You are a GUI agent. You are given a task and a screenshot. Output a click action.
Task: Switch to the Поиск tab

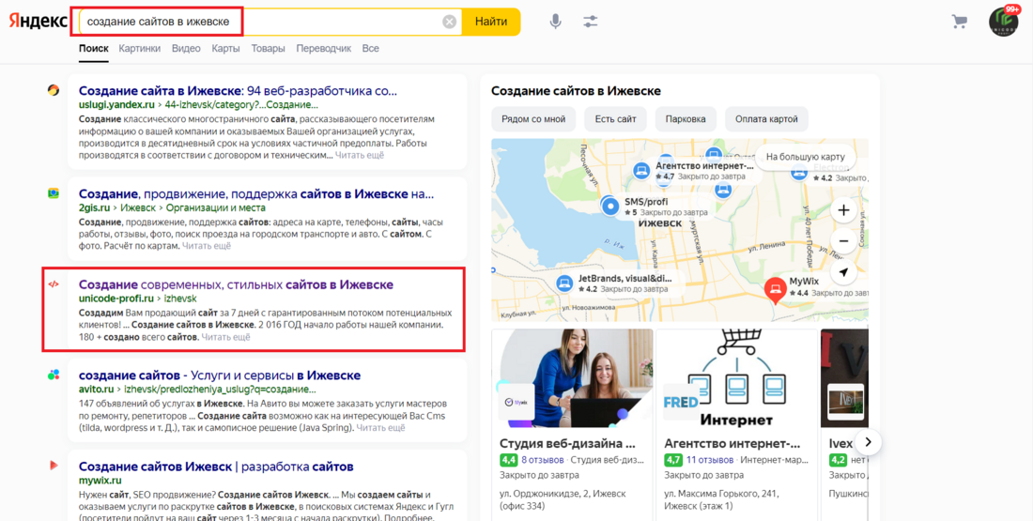coord(94,49)
